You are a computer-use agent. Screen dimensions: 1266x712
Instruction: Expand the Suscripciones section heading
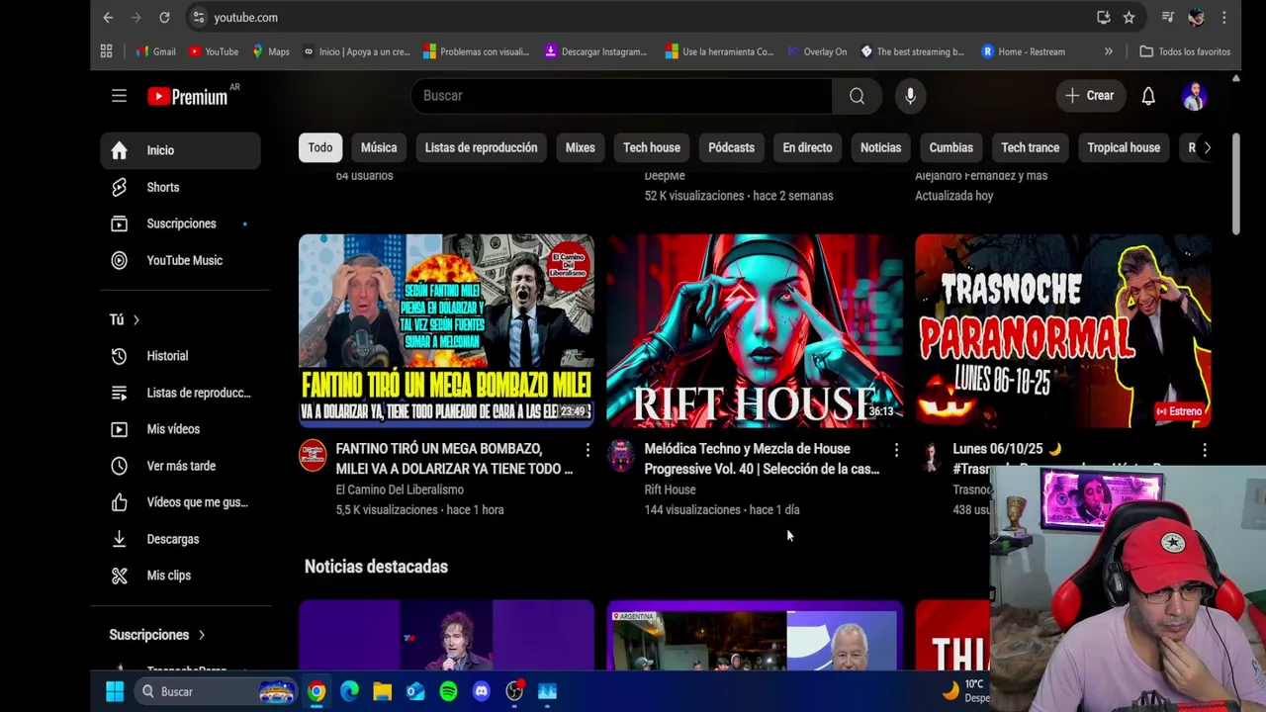click(x=157, y=635)
